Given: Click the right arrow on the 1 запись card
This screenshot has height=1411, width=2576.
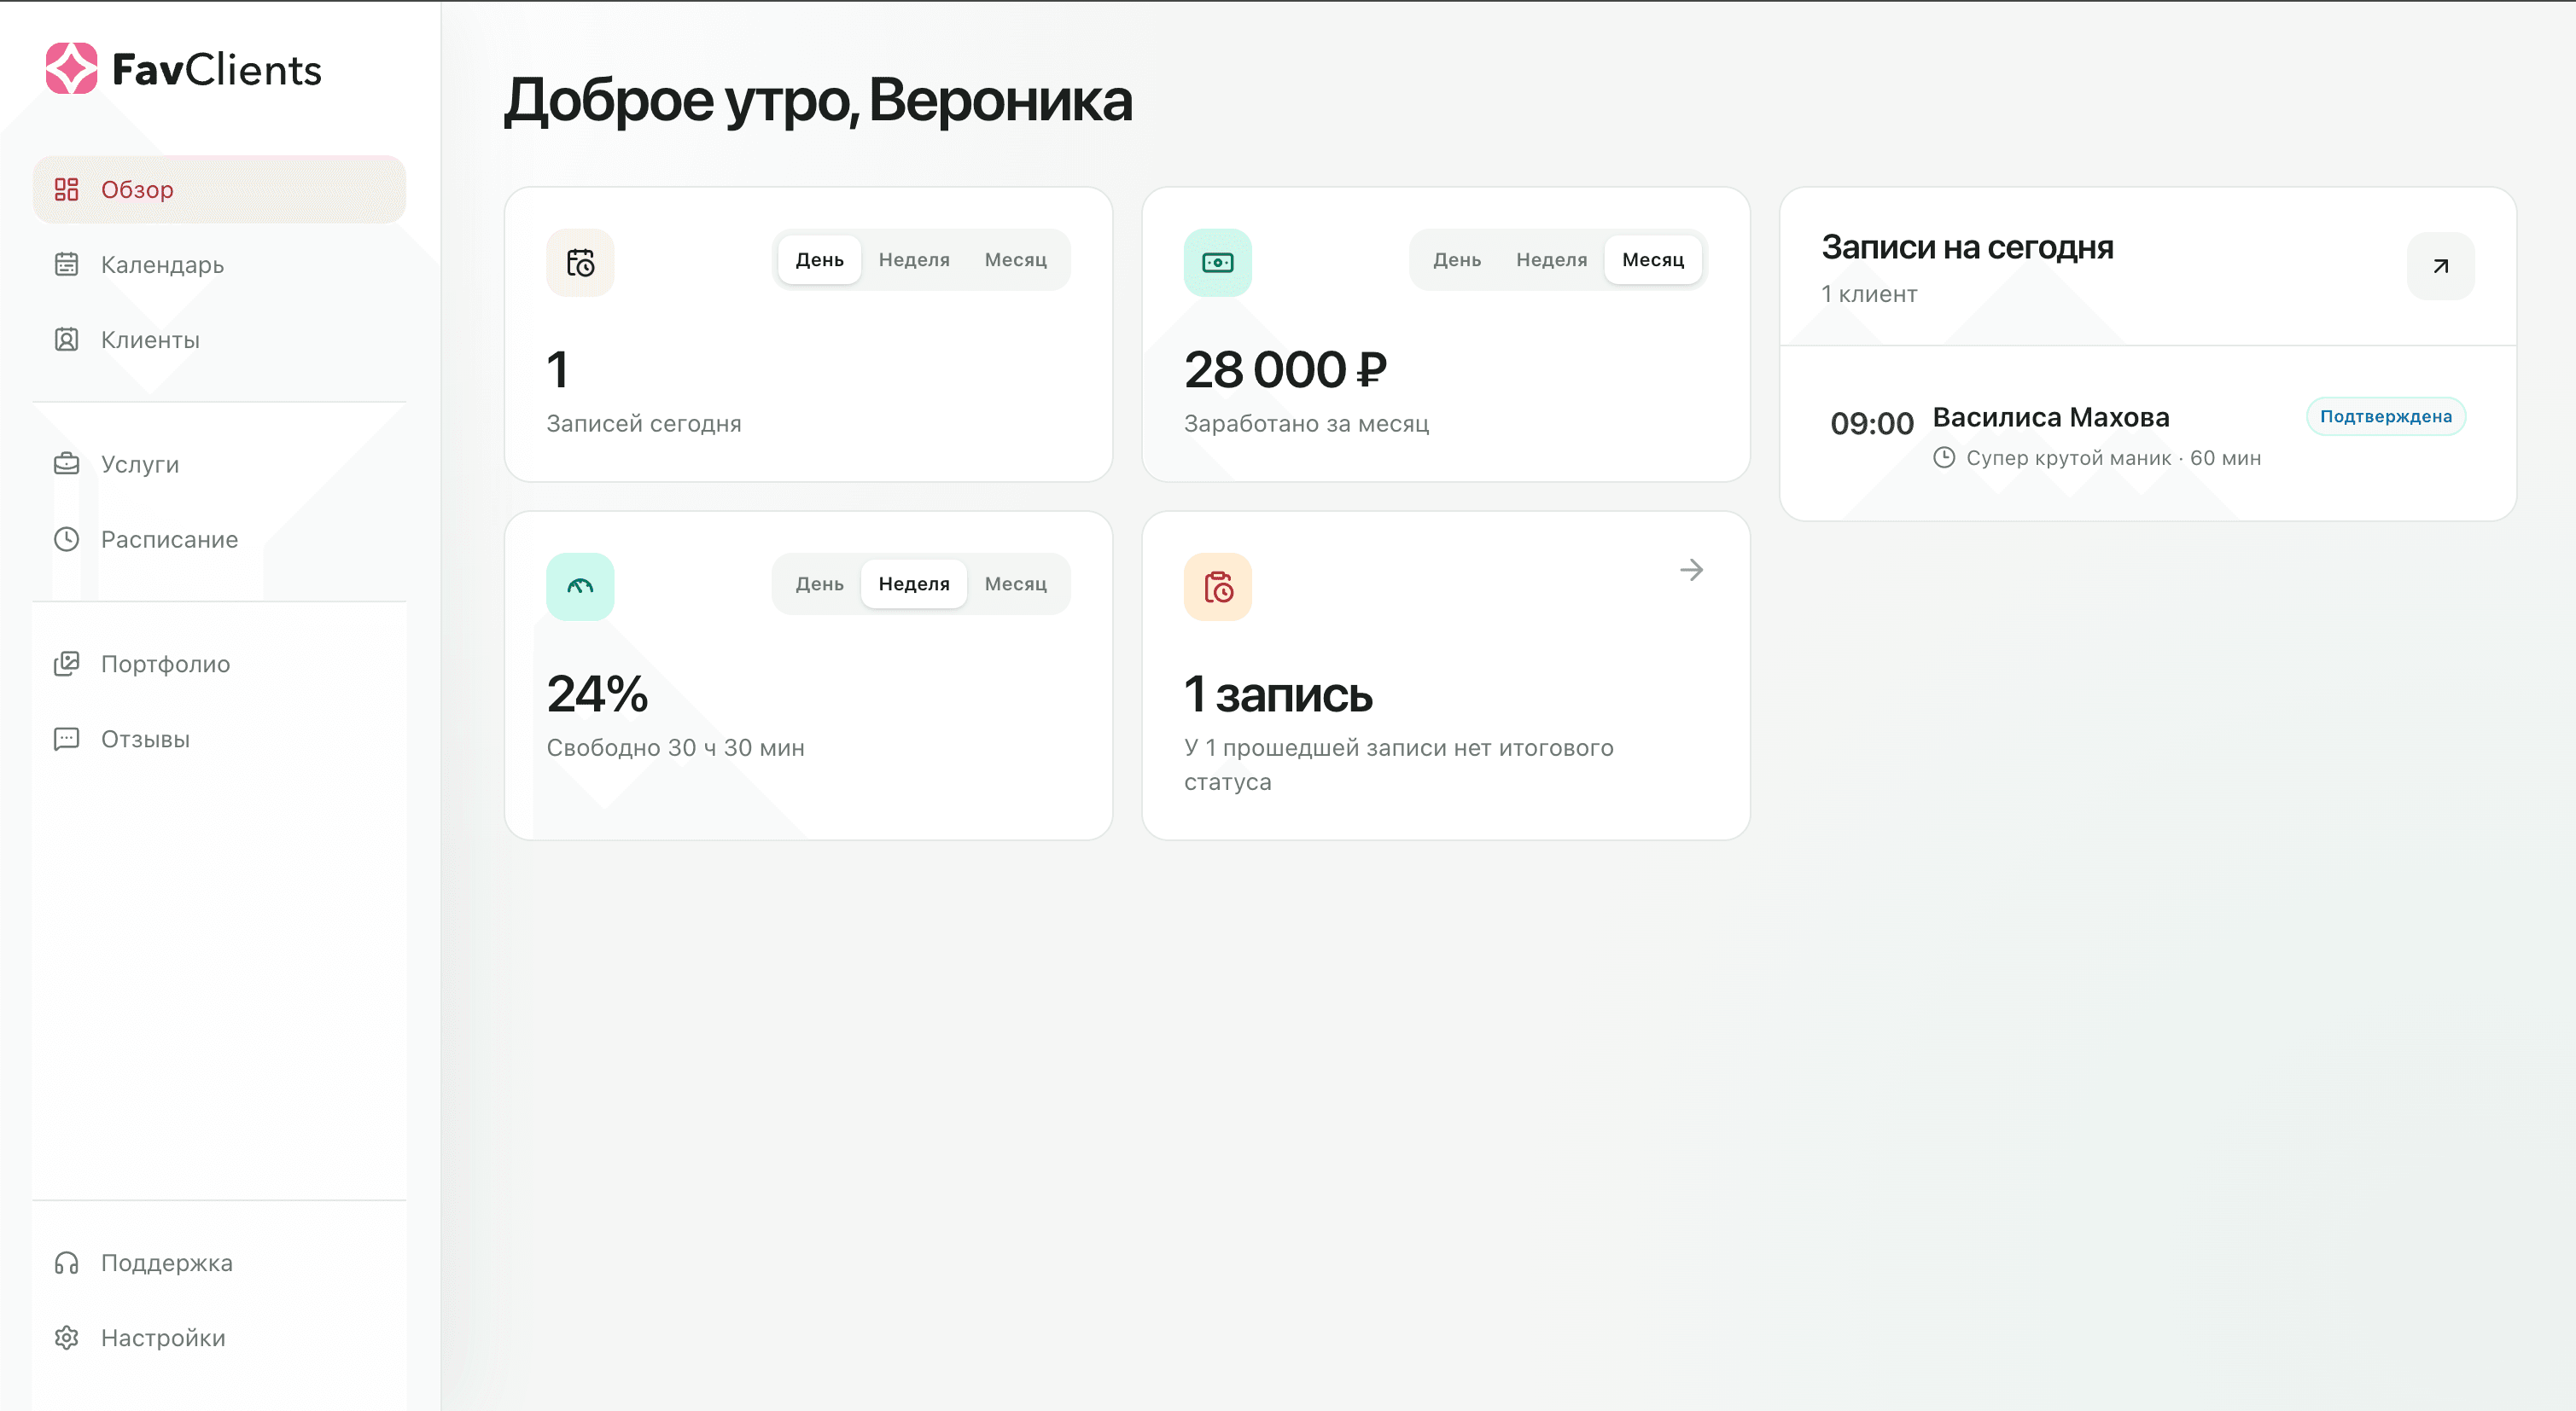Looking at the screenshot, I should [1691, 570].
